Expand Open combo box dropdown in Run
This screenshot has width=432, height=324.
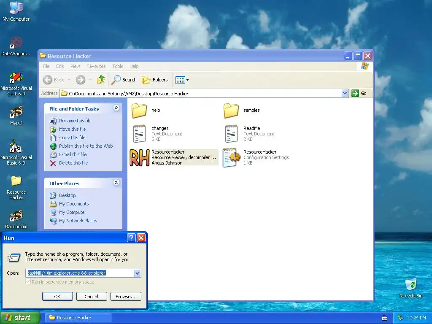pyautogui.click(x=137, y=273)
